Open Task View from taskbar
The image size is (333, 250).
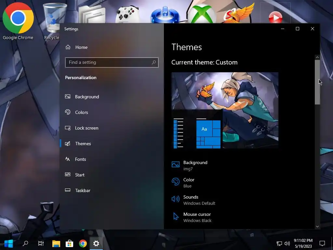[x=41, y=243]
